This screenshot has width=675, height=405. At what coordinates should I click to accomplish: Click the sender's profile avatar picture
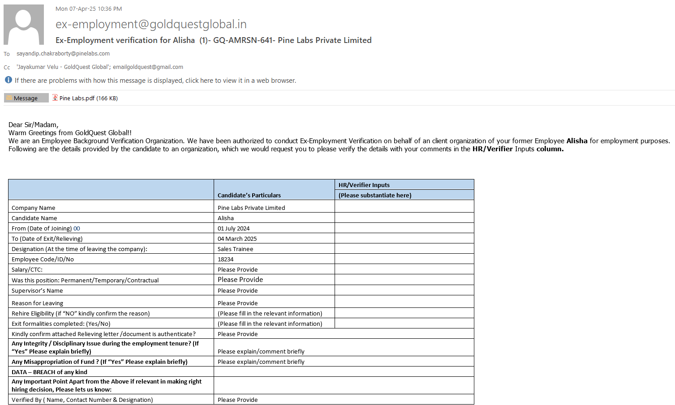24,25
